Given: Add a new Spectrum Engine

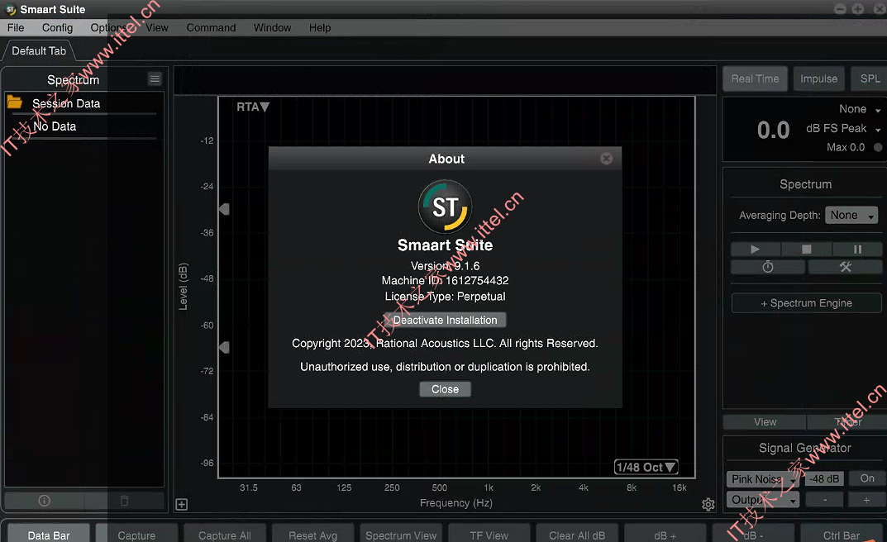Looking at the screenshot, I should pyautogui.click(x=806, y=303).
